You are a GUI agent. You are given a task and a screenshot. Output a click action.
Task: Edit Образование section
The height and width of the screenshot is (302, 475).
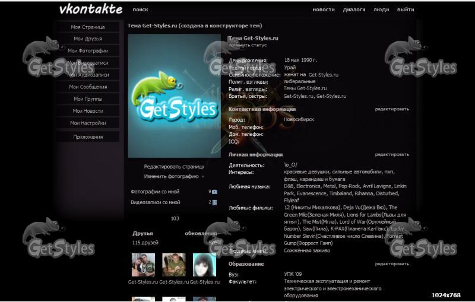click(392, 264)
